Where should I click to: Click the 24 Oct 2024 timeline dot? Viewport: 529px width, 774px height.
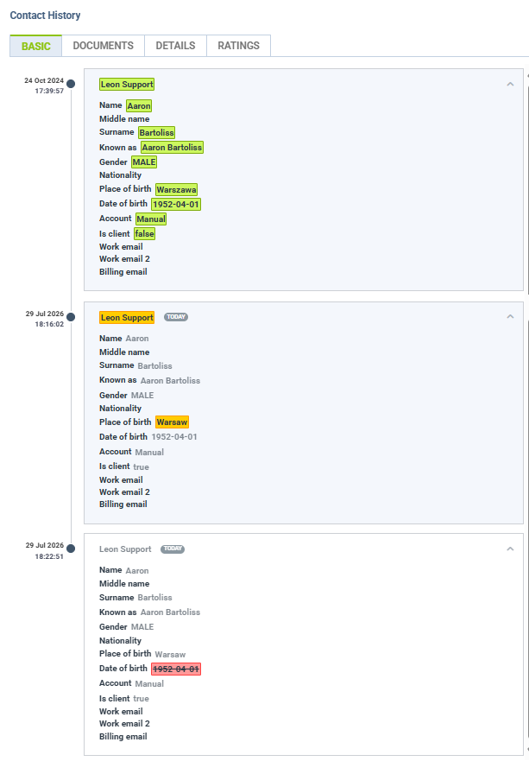pos(71,84)
